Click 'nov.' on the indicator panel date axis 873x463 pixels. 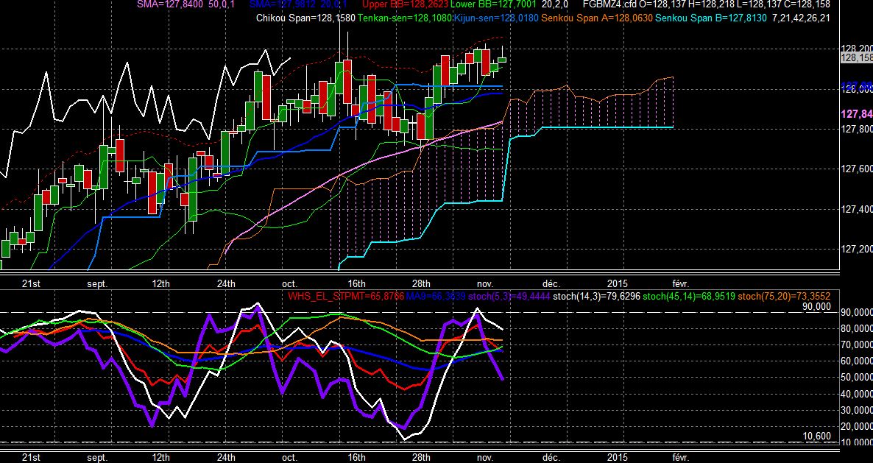pyautogui.click(x=486, y=457)
